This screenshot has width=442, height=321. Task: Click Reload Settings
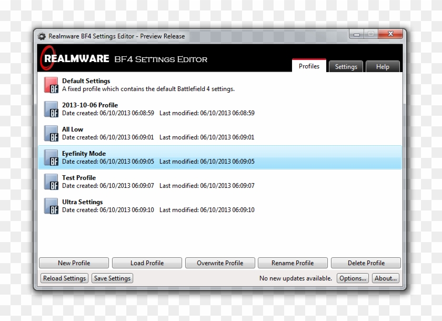[64, 278]
